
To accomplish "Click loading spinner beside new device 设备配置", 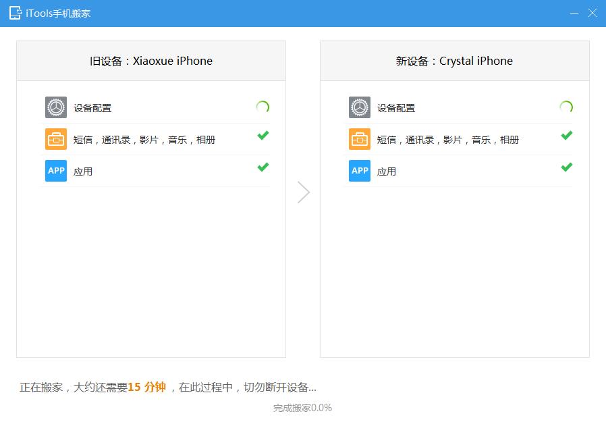I will [566, 107].
